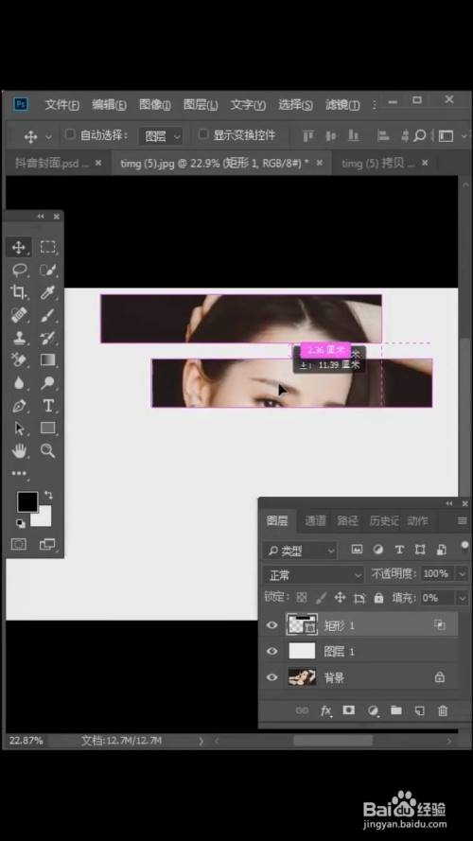Change the screen mode icon
This screenshot has height=841, width=473.
point(47,544)
